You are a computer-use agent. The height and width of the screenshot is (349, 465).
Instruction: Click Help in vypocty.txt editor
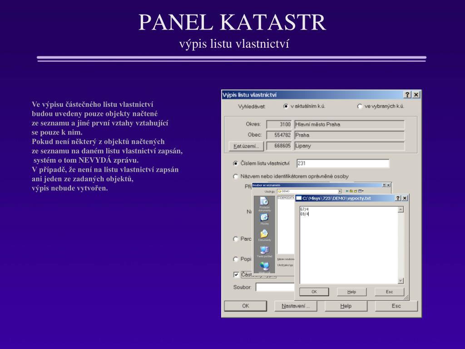coord(352,292)
